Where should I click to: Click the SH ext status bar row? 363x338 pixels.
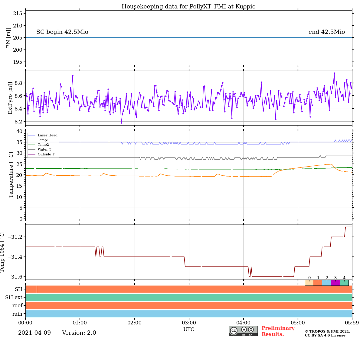click(189, 297)
